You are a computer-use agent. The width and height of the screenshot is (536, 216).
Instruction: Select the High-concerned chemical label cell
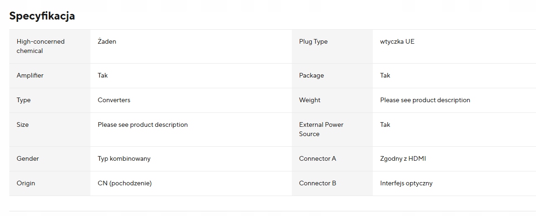pos(41,46)
